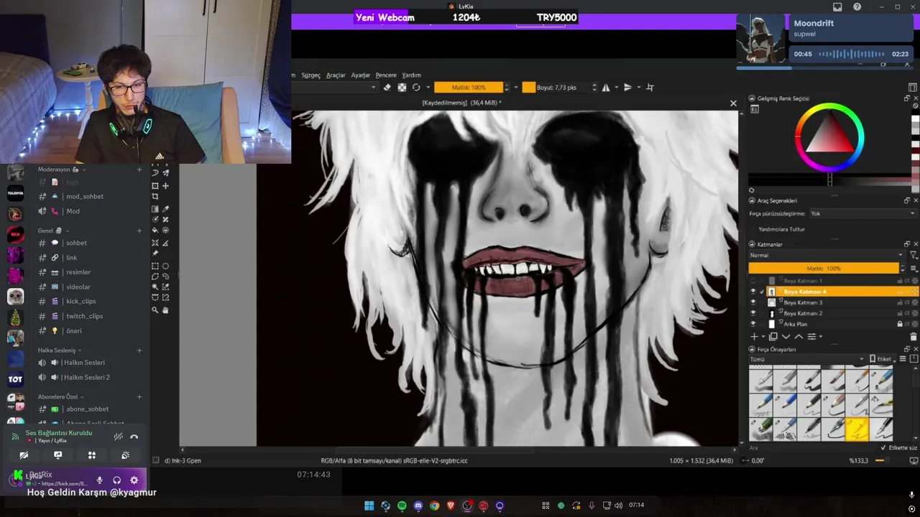Open the Discord soundboard button
This screenshot has width=920, height=517.
[125, 455]
